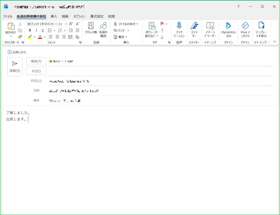Increase indent of the paragraph
The width and height of the screenshot is (280, 215).
pyautogui.click(x=77, y=30)
